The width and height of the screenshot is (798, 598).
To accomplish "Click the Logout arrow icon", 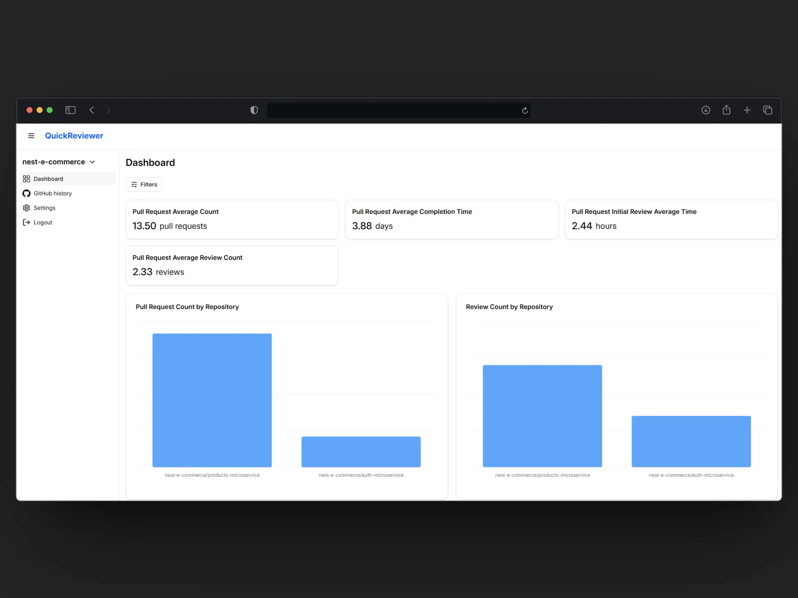I will 26,223.
